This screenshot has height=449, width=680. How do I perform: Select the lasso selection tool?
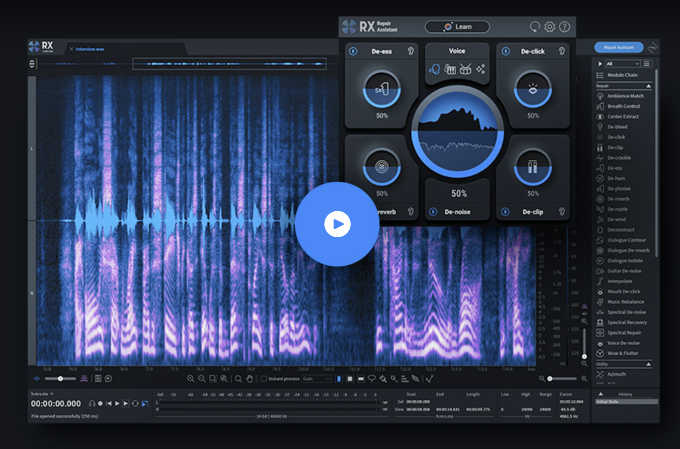(x=372, y=379)
